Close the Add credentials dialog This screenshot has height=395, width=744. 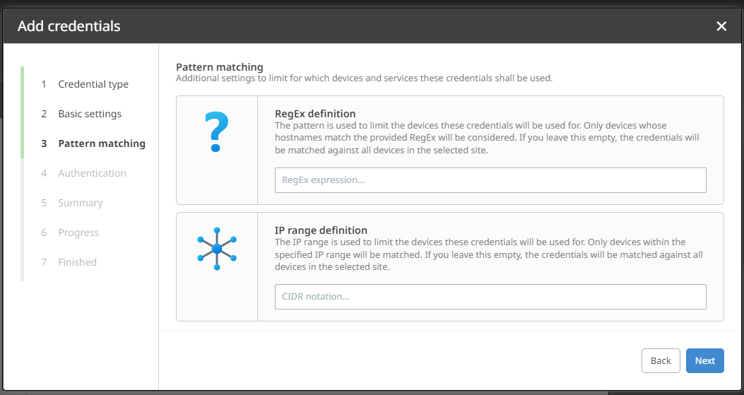(721, 26)
